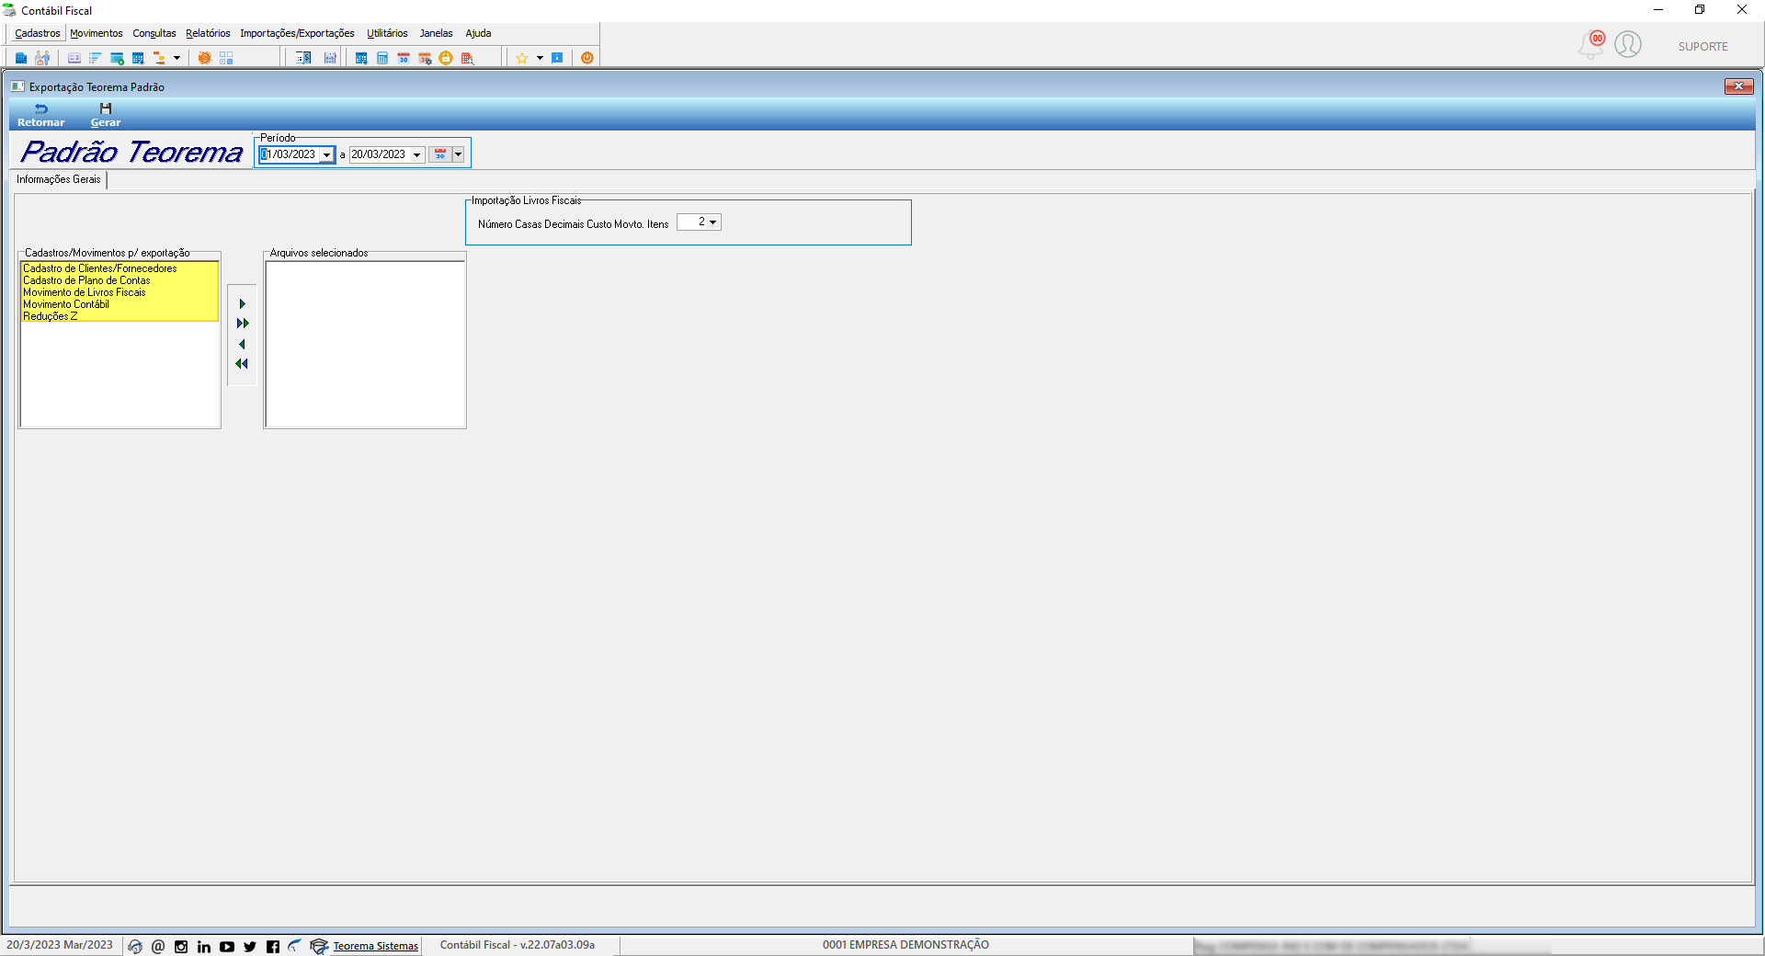Open the Instagram status bar icon

point(181,946)
